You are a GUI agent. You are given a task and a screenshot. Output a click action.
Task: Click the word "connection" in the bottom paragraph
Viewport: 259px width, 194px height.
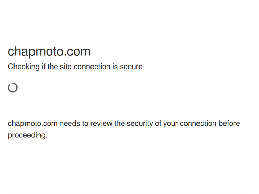coord(198,124)
